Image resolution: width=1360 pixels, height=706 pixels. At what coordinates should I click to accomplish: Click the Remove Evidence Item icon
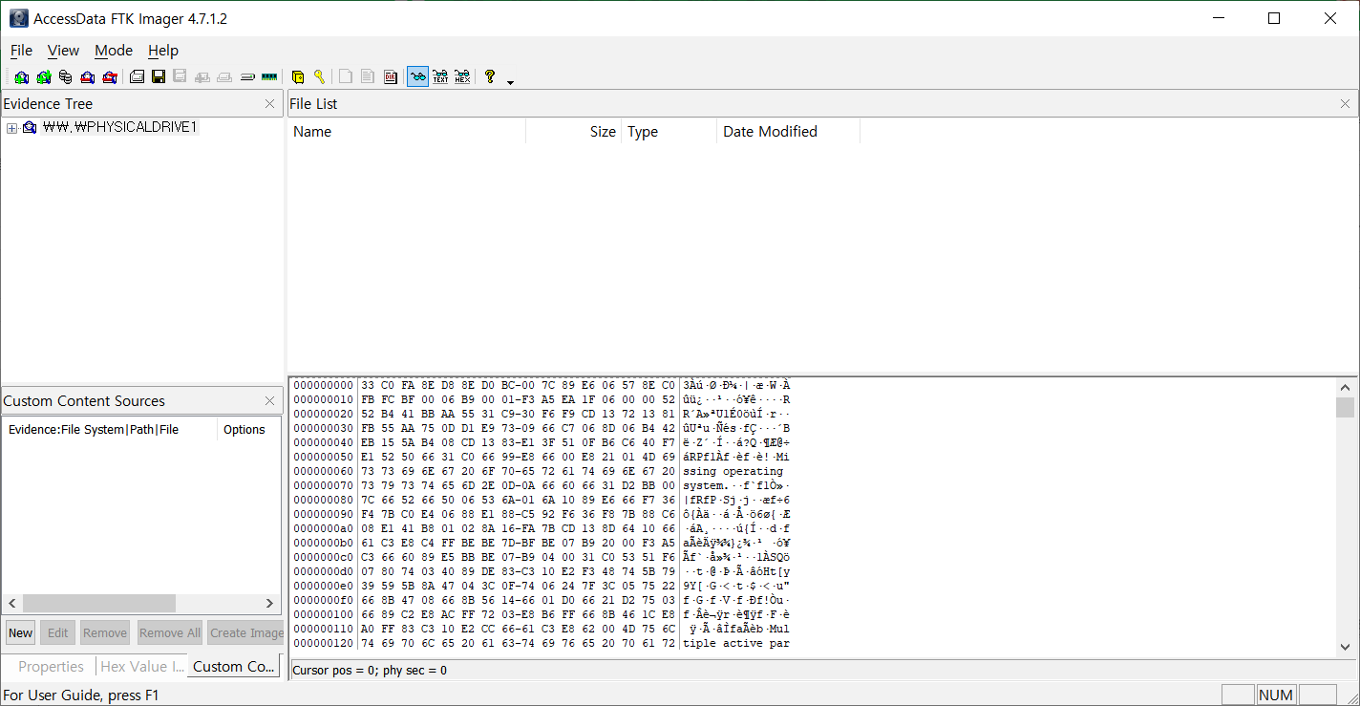[x=88, y=77]
